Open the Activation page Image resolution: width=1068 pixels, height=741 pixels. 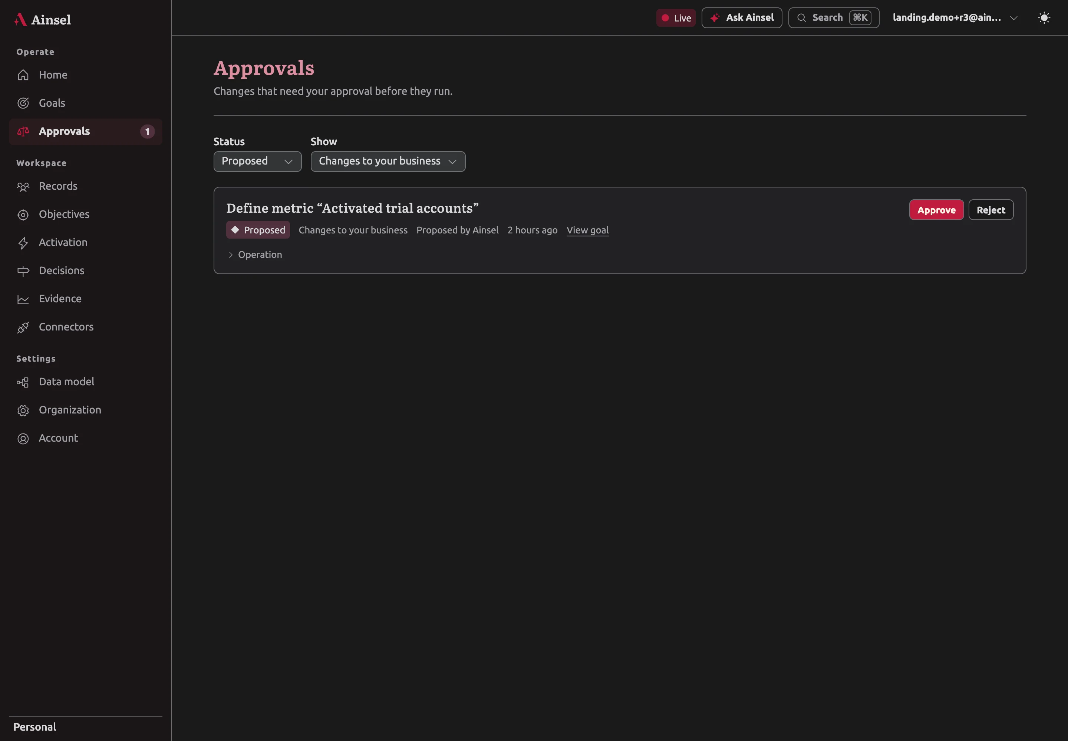coord(86,242)
